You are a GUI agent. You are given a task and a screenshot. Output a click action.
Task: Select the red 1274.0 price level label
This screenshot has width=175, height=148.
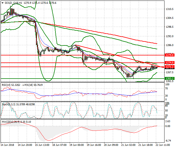pos(169,63)
